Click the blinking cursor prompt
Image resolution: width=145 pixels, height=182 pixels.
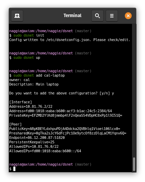click(14, 169)
